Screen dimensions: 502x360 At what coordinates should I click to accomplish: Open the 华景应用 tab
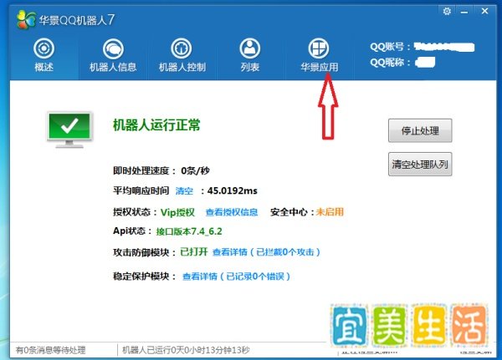[319, 55]
